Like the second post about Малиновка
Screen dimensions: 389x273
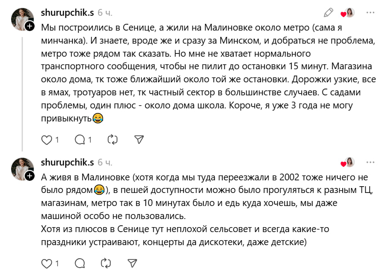(47, 263)
